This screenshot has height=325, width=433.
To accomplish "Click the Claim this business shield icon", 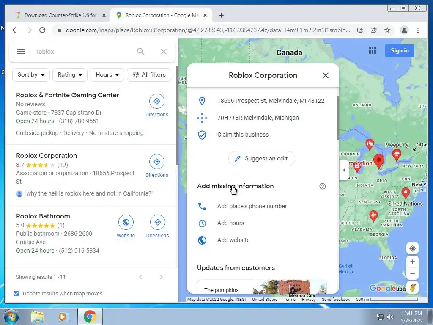I will click(202, 135).
